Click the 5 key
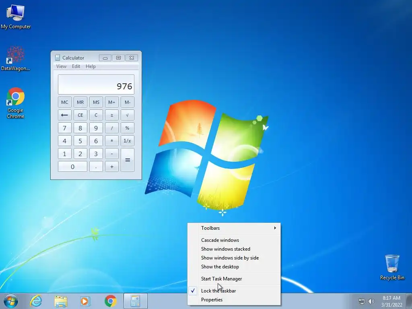The height and width of the screenshot is (309, 412). 80,141
